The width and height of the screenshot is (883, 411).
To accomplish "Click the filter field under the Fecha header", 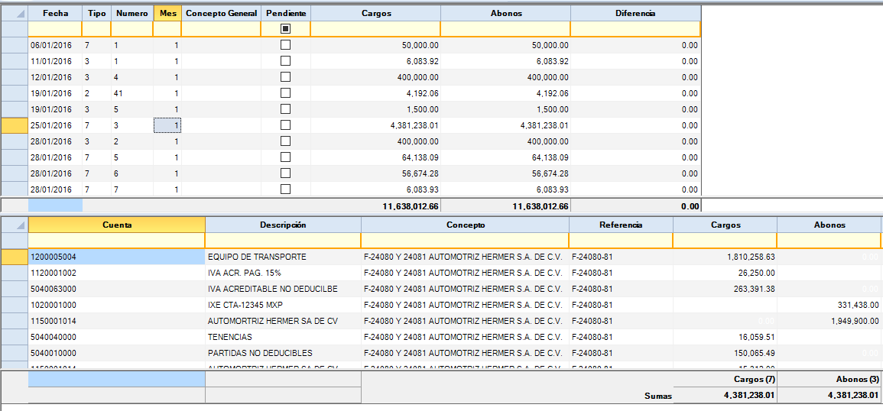I will pos(55,29).
